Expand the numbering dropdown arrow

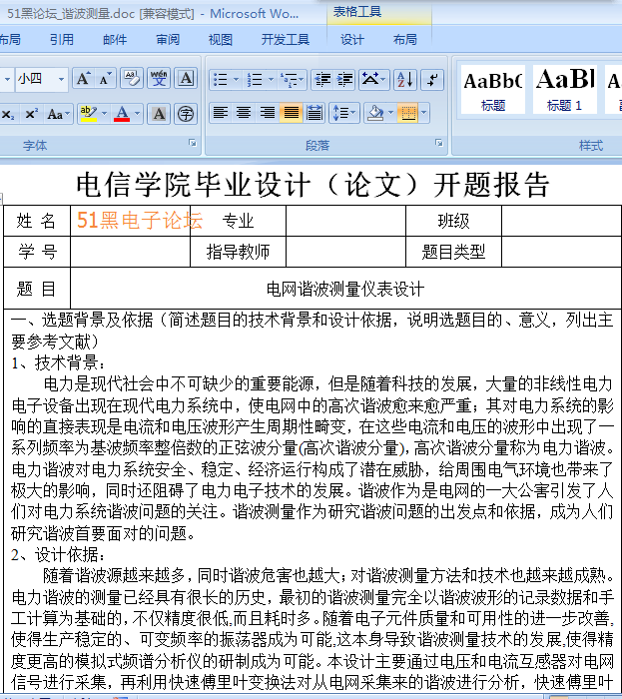[271, 80]
